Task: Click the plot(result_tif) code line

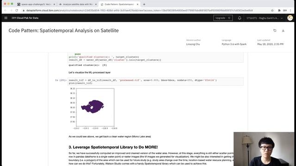Action: point(80,83)
